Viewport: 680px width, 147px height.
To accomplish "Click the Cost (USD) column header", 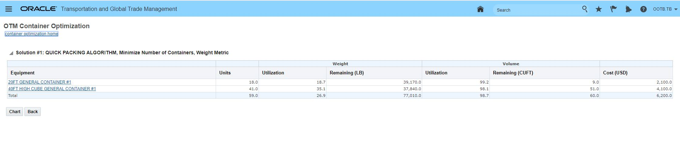I will (x=615, y=73).
